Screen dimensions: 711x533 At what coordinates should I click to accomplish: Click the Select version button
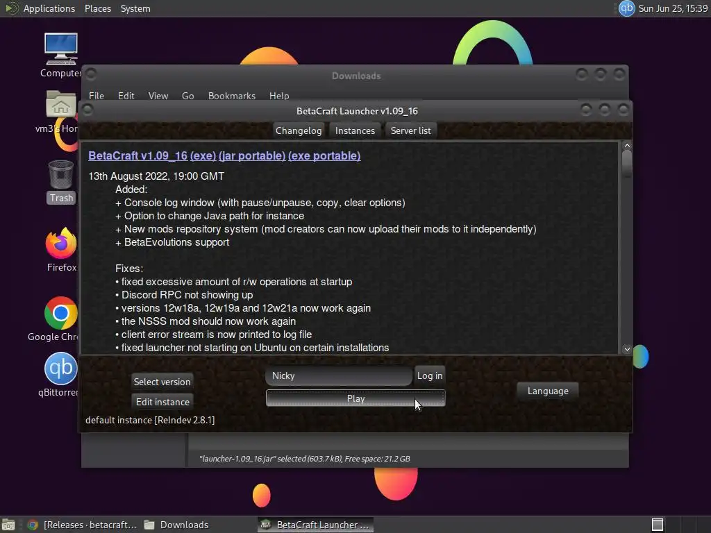coord(162,382)
